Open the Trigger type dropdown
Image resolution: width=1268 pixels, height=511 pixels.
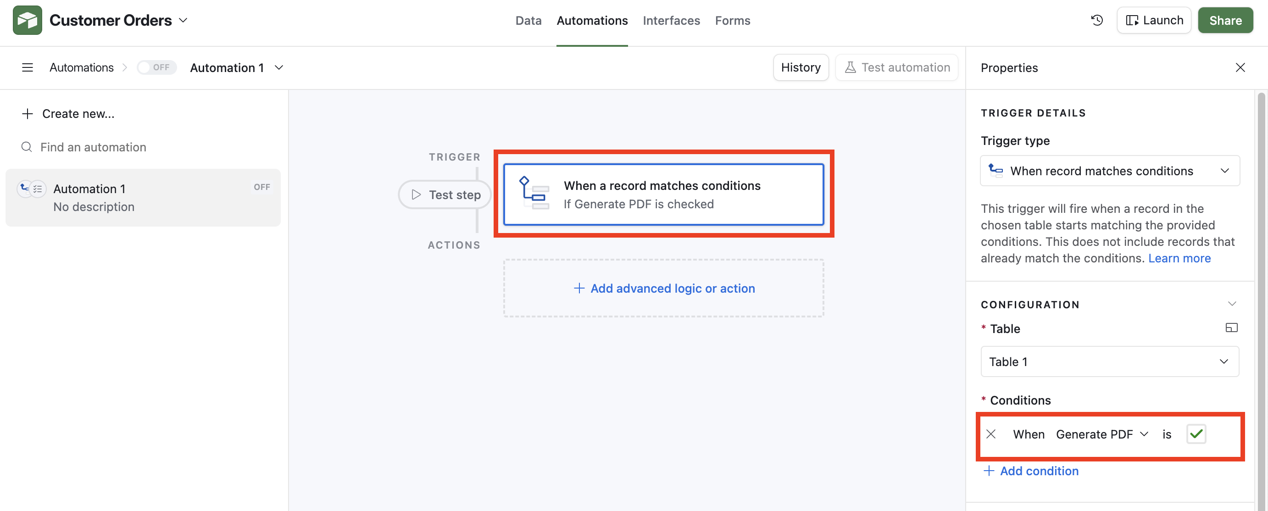pyautogui.click(x=1109, y=171)
